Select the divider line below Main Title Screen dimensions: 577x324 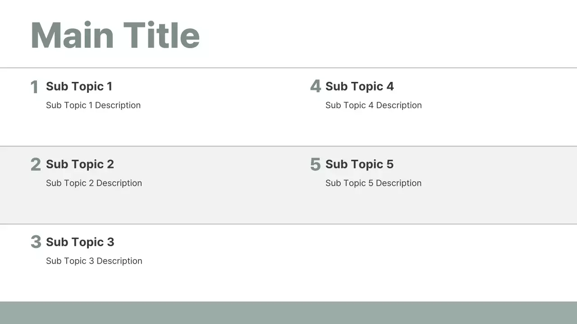(288, 68)
